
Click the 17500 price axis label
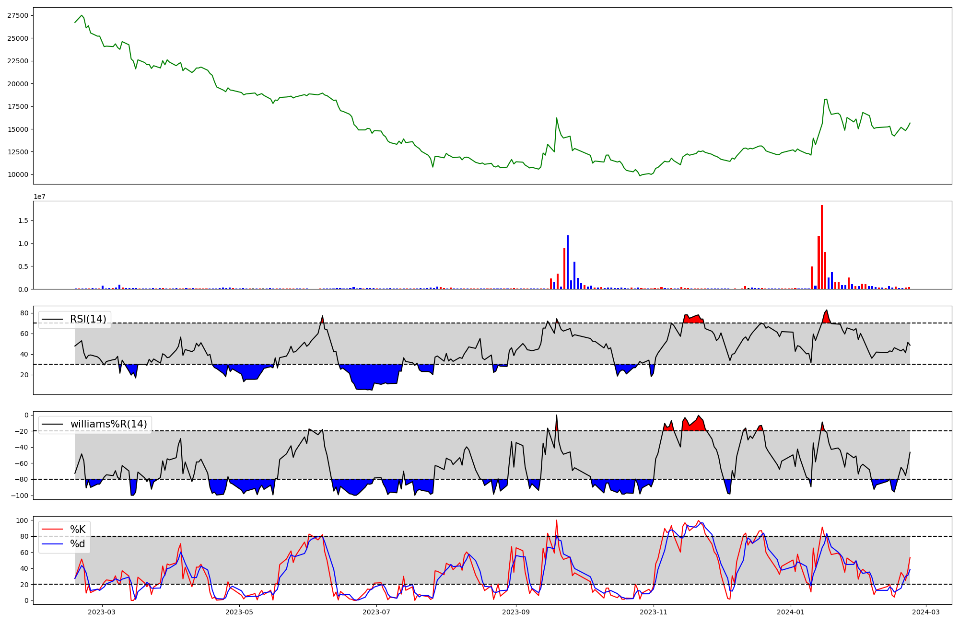(x=17, y=106)
